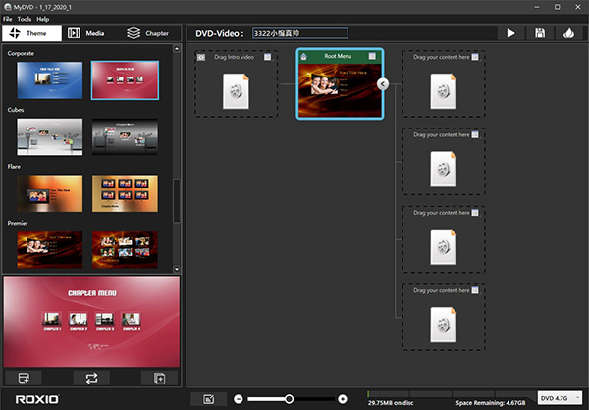The image size is (589, 410).
Task: Open the Tools menu
Action: [x=24, y=19]
